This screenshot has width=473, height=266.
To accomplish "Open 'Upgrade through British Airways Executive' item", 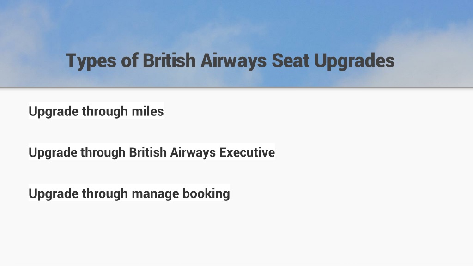I will tap(152, 152).
